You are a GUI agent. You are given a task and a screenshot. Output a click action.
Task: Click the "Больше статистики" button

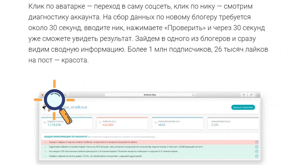[243, 107]
